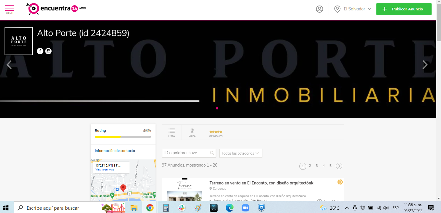Go to results page 3

[x=317, y=166]
